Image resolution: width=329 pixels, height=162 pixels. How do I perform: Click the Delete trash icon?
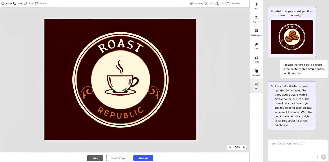(37, 3)
